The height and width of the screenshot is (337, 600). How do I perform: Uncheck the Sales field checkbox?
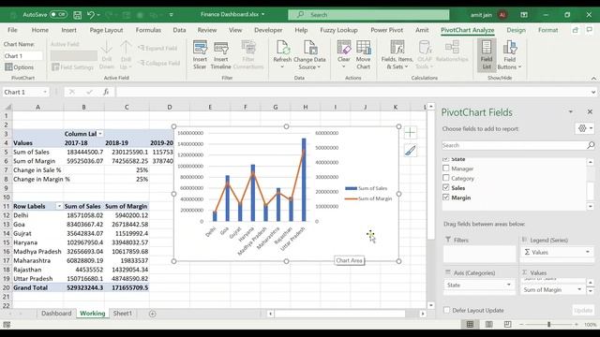(446, 187)
